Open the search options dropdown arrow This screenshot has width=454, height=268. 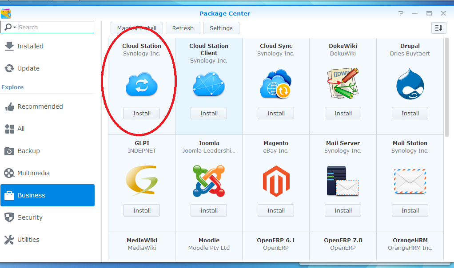(x=15, y=27)
